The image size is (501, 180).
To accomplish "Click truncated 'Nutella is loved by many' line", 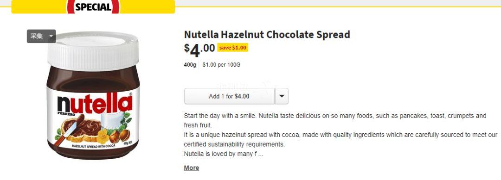I will 223,154.
